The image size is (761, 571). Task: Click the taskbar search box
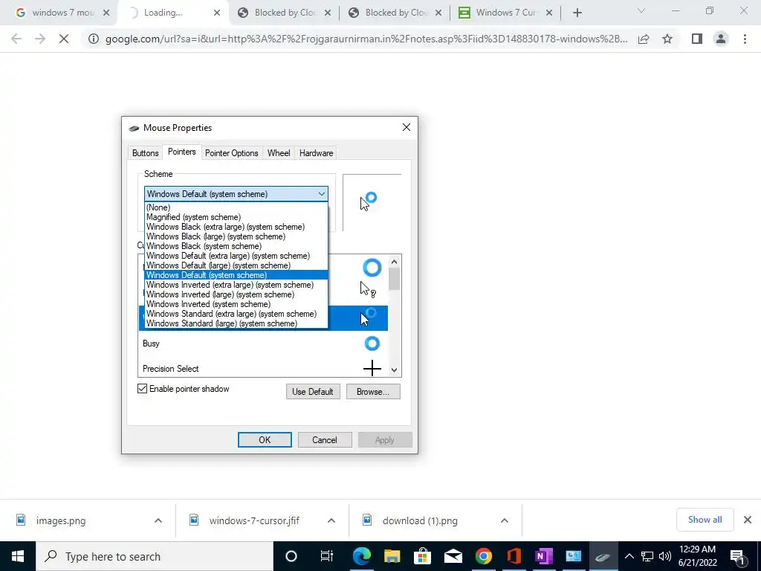click(155, 556)
